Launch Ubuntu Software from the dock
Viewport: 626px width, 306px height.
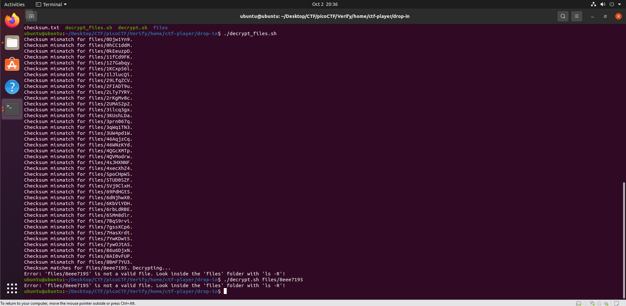click(12, 64)
